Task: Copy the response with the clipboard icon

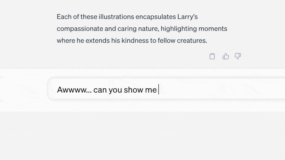Action: point(212,56)
